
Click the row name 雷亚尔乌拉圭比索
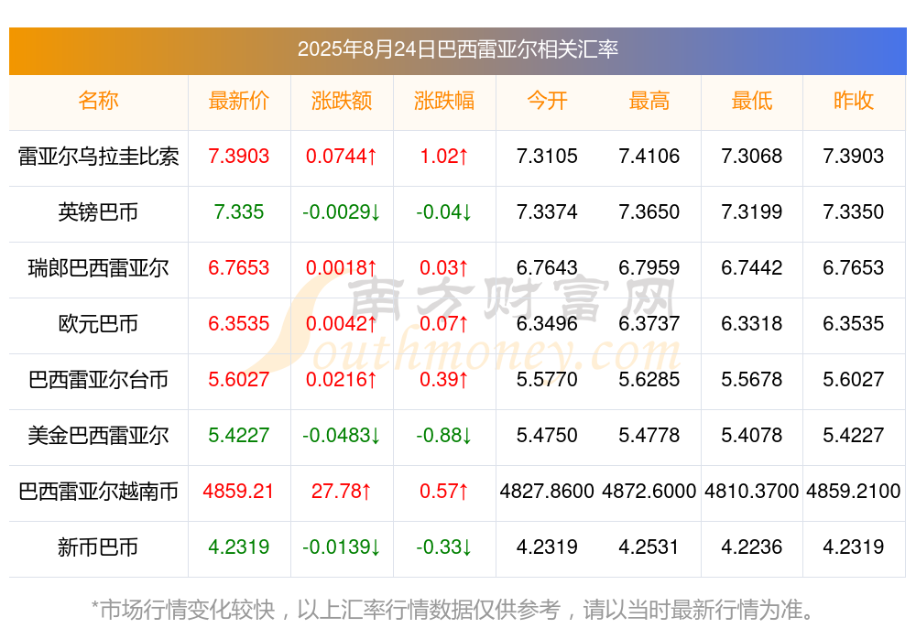[98, 157]
